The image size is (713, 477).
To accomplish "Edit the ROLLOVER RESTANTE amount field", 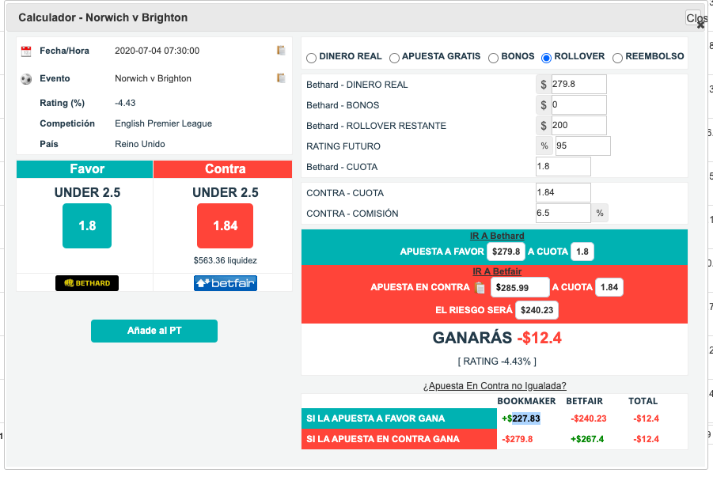I will tap(578, 126).
